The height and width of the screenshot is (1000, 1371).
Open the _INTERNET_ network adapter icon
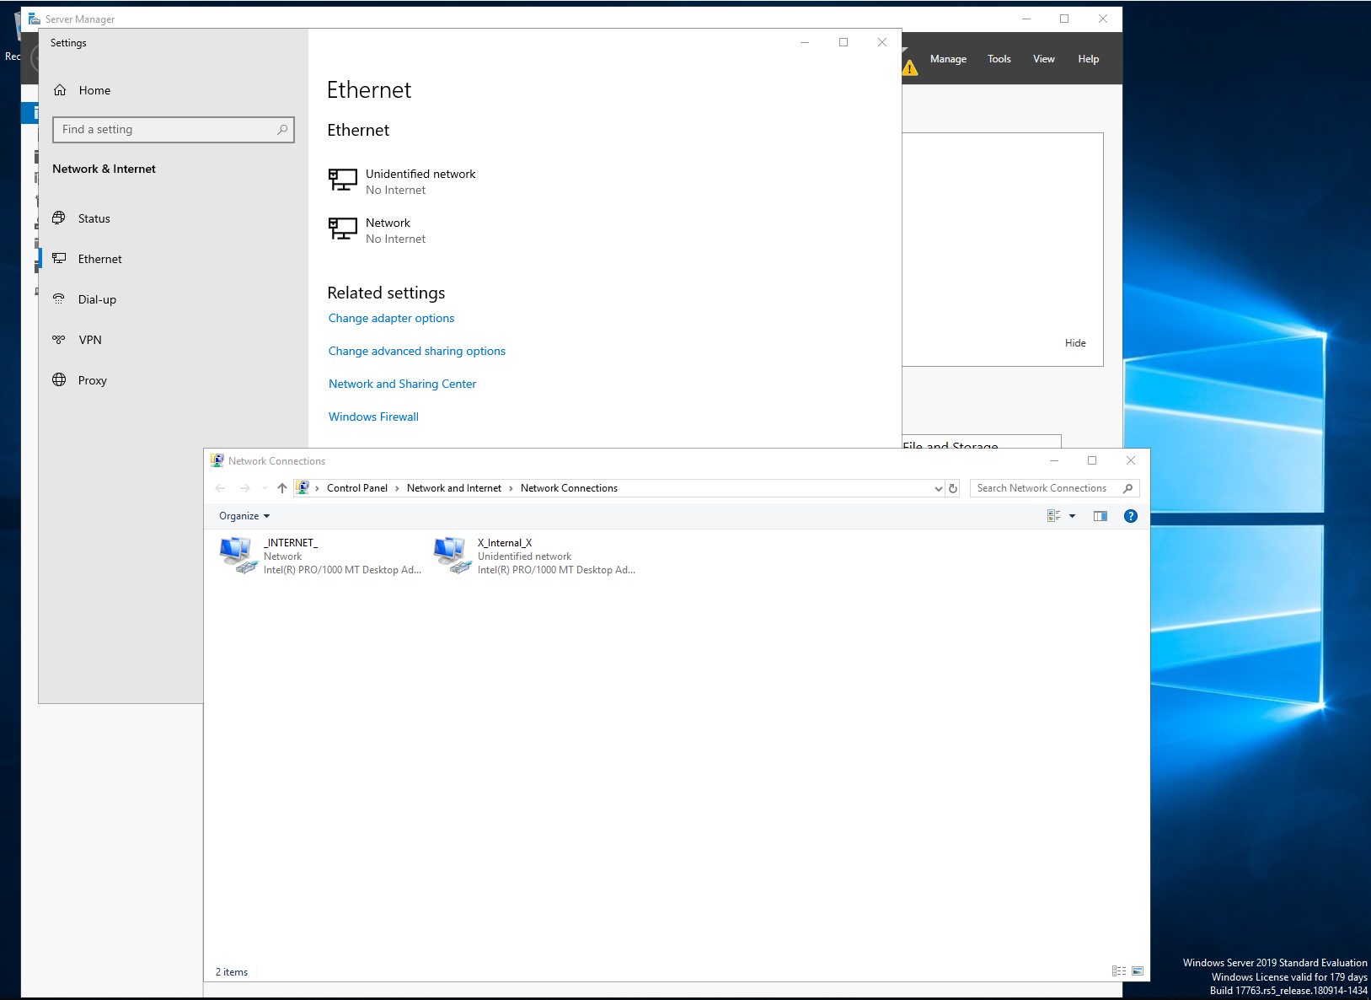(x=238, y=556)
